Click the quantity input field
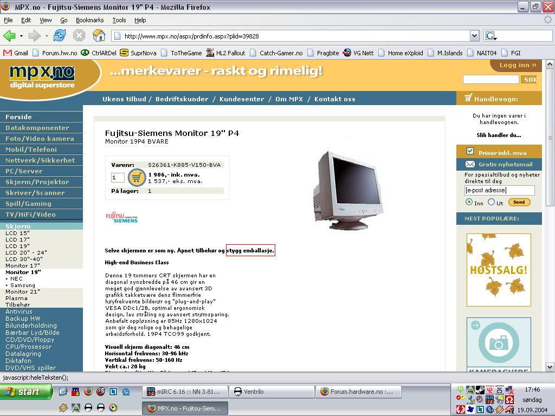The height and width of the screenshot is (416, 555). tap(118, 178)
